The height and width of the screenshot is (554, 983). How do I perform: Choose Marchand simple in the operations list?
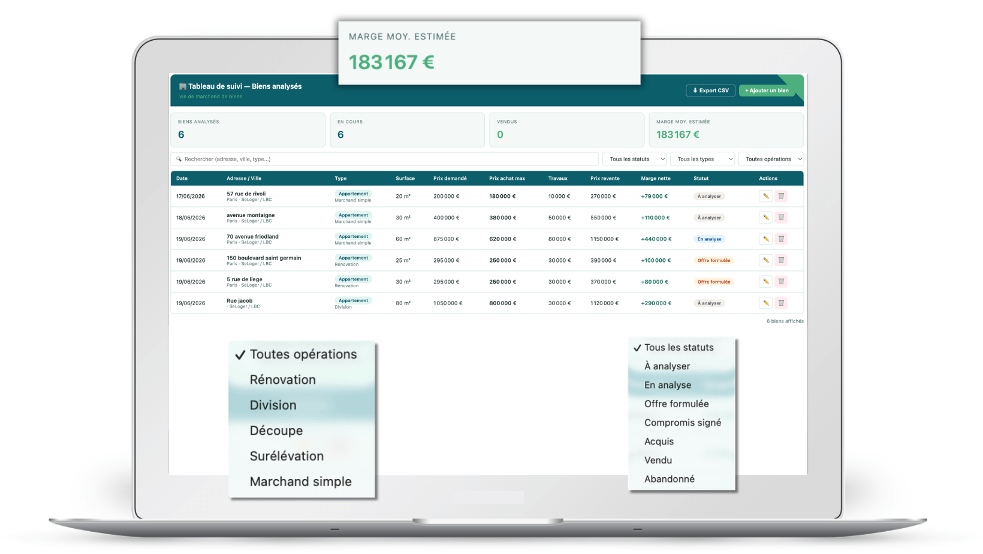[x=302, y=481]
